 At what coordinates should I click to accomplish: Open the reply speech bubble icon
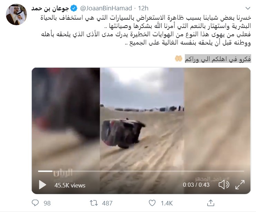tap(35, 203)
